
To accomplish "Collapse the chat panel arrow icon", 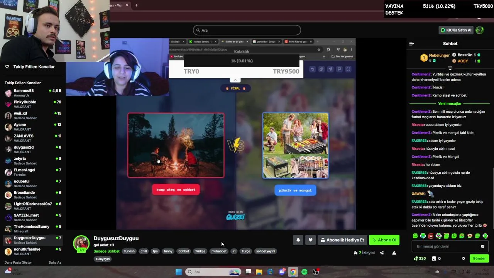I will click(411, 44).
